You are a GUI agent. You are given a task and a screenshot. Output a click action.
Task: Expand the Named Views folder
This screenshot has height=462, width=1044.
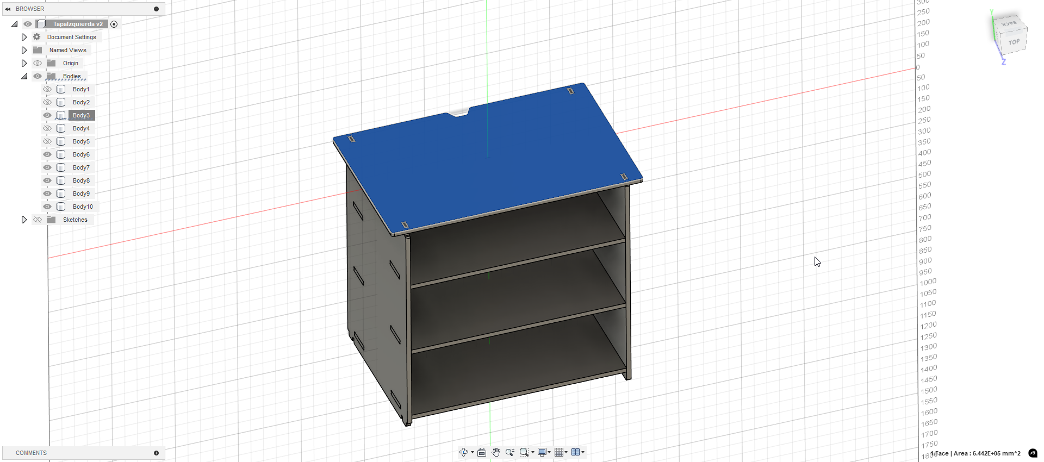coord(24,50)
